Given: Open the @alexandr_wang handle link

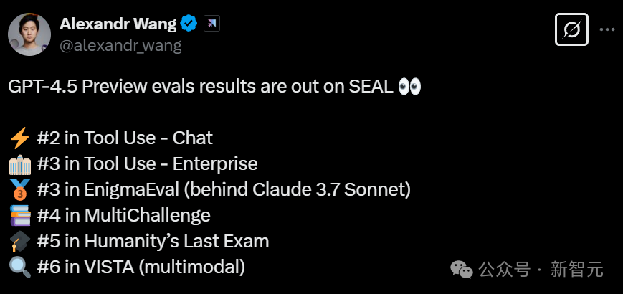Looking at the screenshot, I should point(120,45).
